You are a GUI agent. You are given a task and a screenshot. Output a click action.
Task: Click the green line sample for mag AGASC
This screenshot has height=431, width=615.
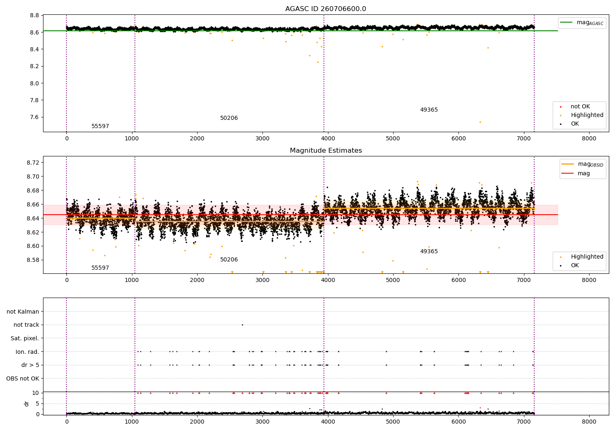pos(567,23)
